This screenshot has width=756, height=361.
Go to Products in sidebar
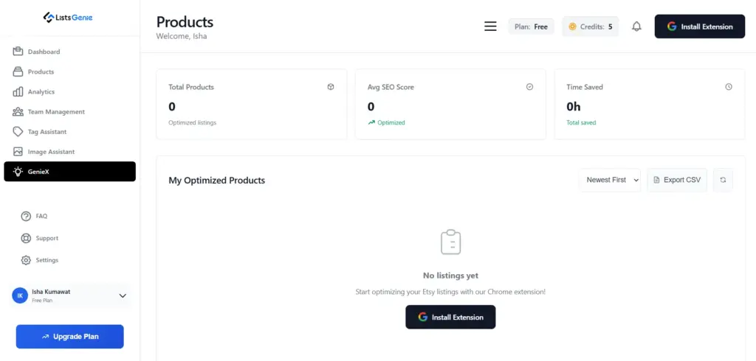(70, 71)
